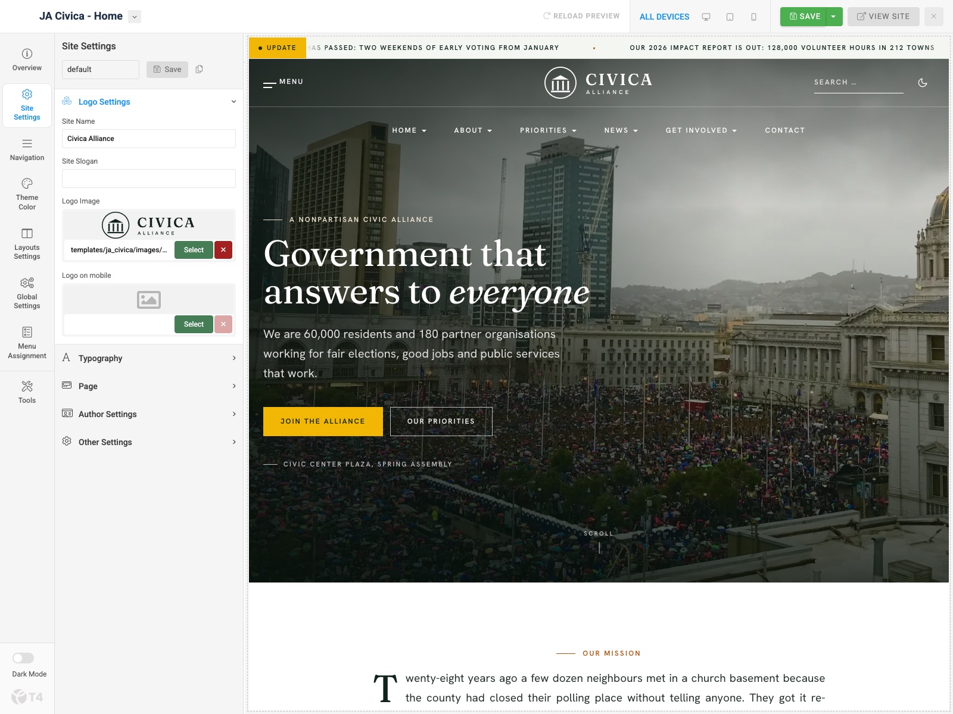The image size is (953, 714).
Task: Open the NEWS menu in preview
Action: tap(621, 130)
